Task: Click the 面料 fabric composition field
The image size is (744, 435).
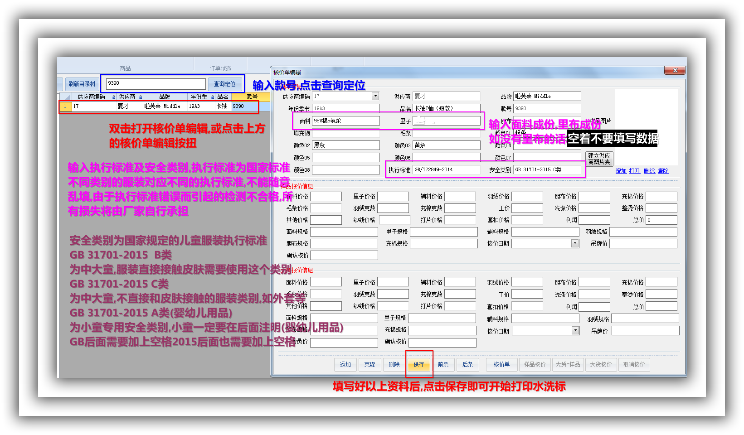Action: point(345,121)
